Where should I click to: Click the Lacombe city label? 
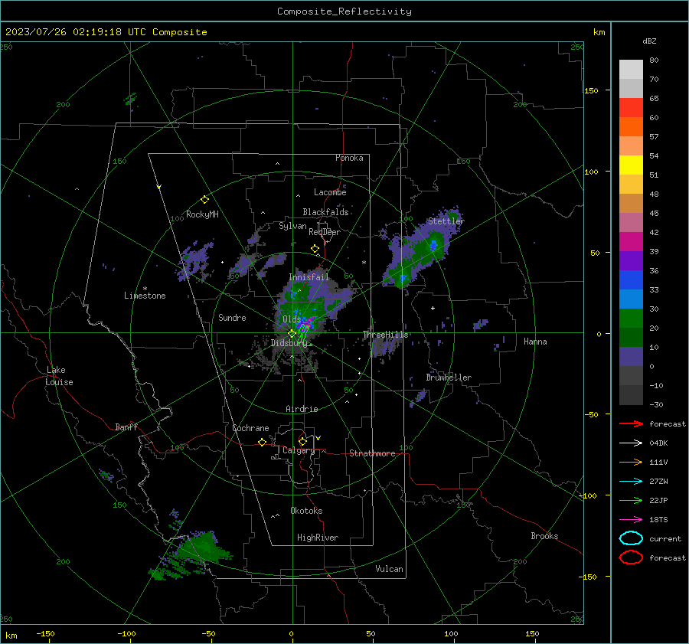(x=330, y=192)
